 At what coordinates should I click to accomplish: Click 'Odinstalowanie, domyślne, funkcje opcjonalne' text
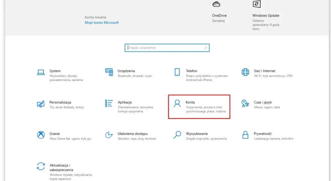[136, 109]
